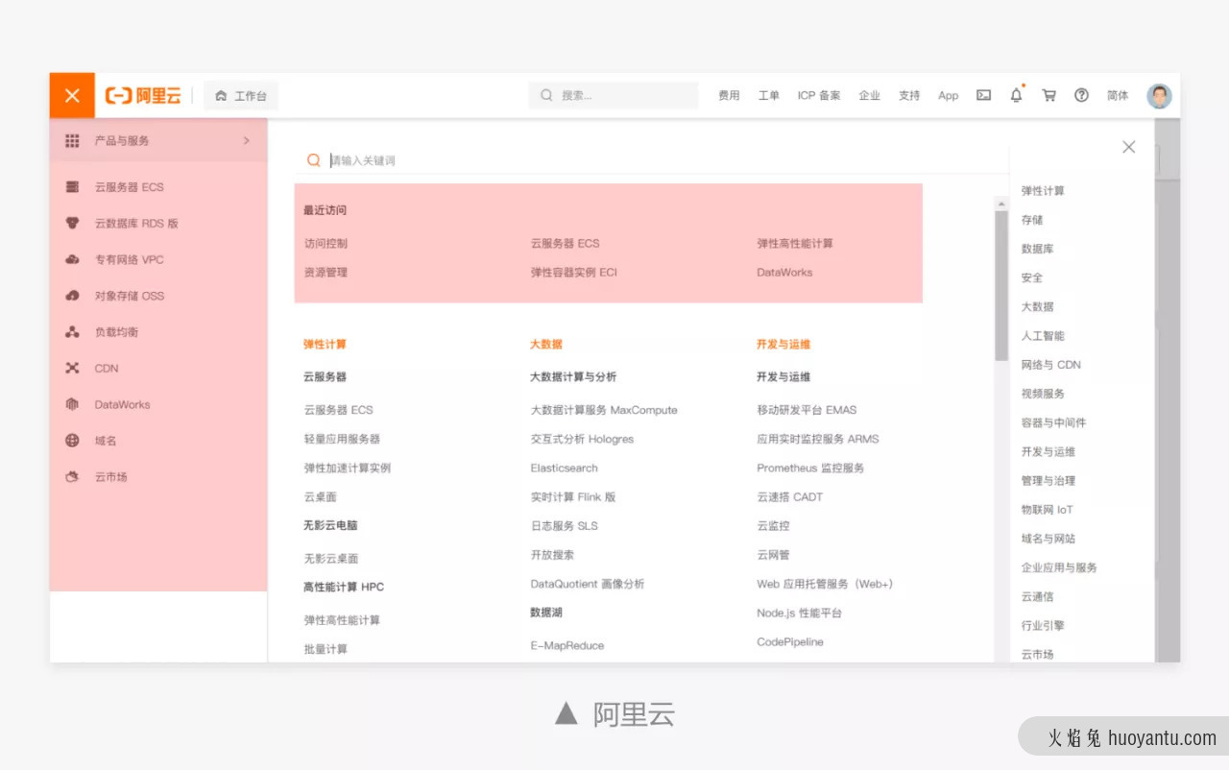Open 交互式分析 Hologres link
Viewport: 1229px width, 770px height.
point(582,439)
